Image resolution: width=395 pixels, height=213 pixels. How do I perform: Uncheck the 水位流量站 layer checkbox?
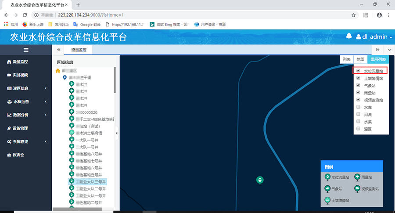[359, 71]
